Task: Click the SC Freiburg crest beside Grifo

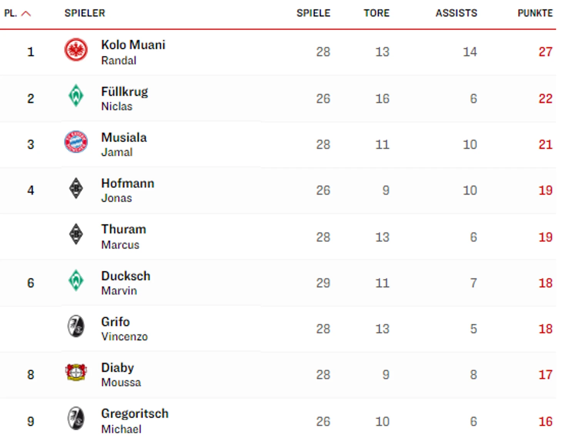Action: (76, 326)
